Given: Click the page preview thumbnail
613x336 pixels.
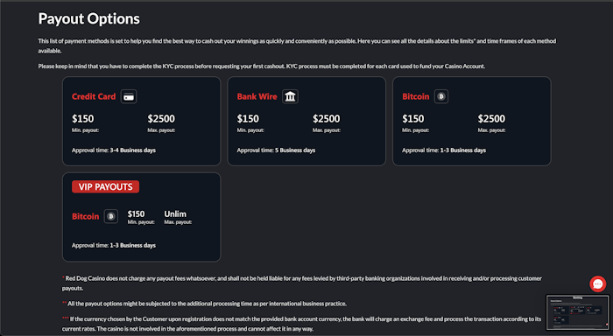Looking at the screenshot, I should tap(577, 312).
